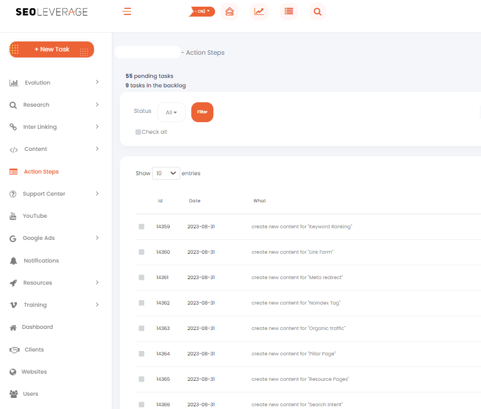Image resolution: width=481 pixels, height=409 pixels.
Task: Open Notifications in the sidebar
Action: pyautogui.click(x=41, y=261)
